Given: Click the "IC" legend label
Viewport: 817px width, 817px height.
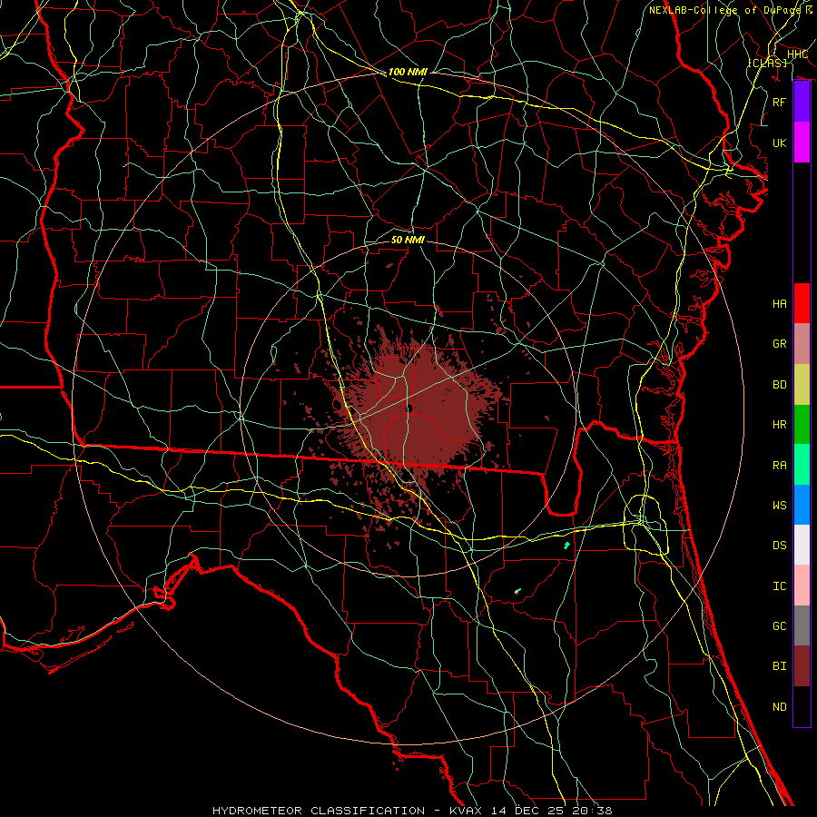Looking at the screenshot, I should (x=779, y=586).
